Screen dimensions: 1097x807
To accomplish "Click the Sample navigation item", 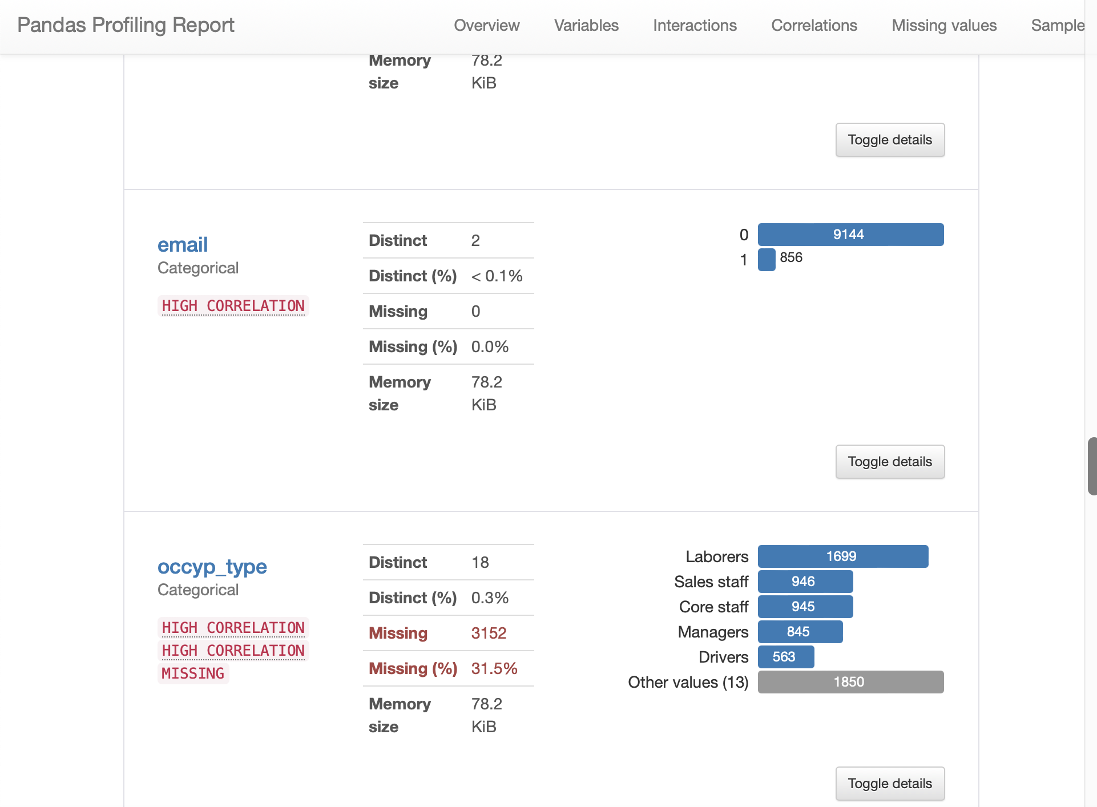I will [x=1057, y=26].
